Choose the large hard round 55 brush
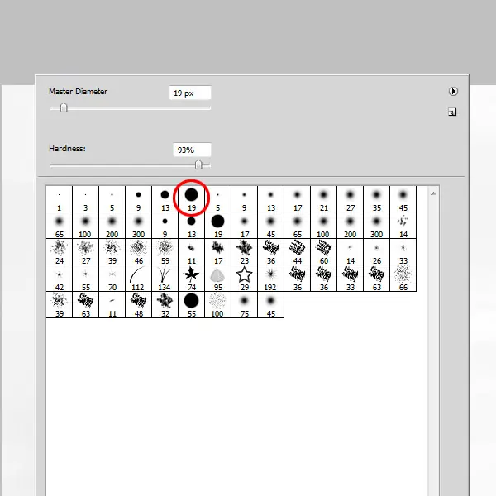The height and width of the screenshot is (496, 496). 192,305
